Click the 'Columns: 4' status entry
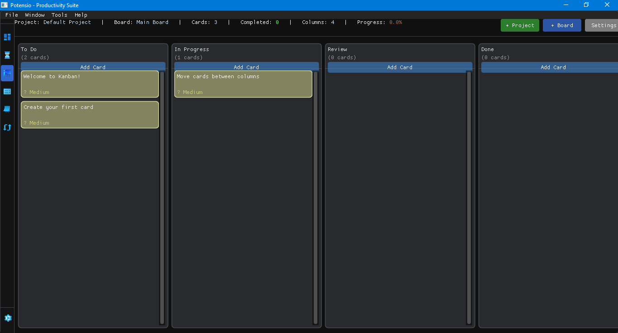Screen dimensions: 618x333 (x=318, y=22)
